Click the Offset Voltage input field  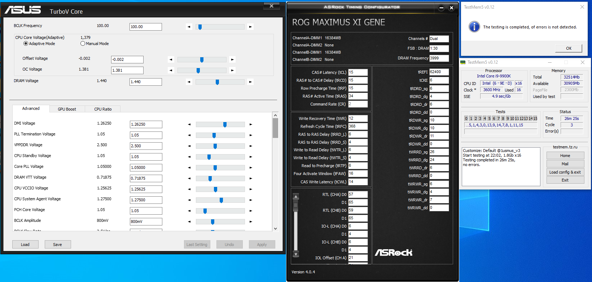[x=127, y=59]
